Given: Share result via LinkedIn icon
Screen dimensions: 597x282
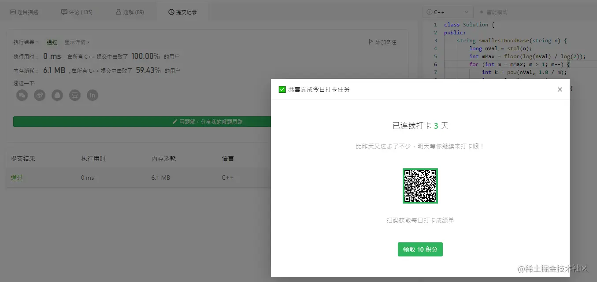Looking at the screenshot, I should point(93,95).
